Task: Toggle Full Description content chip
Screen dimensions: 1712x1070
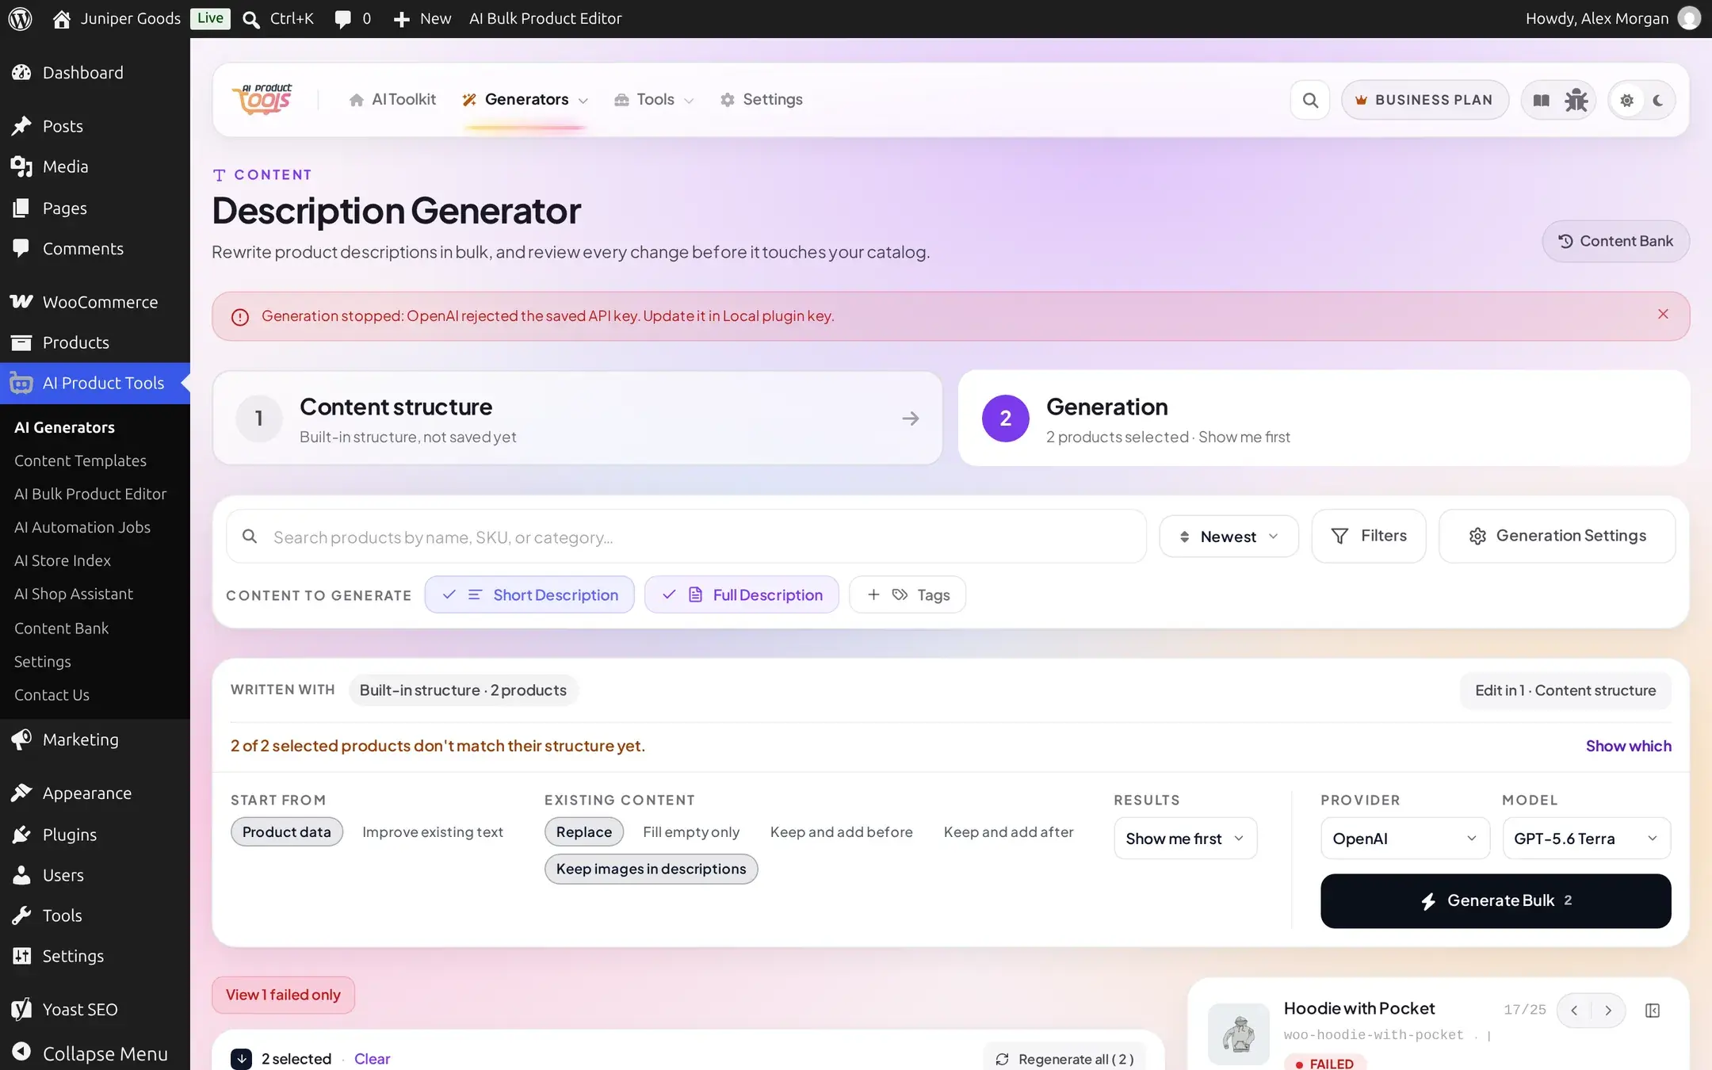Action: (x=742, y=594)
